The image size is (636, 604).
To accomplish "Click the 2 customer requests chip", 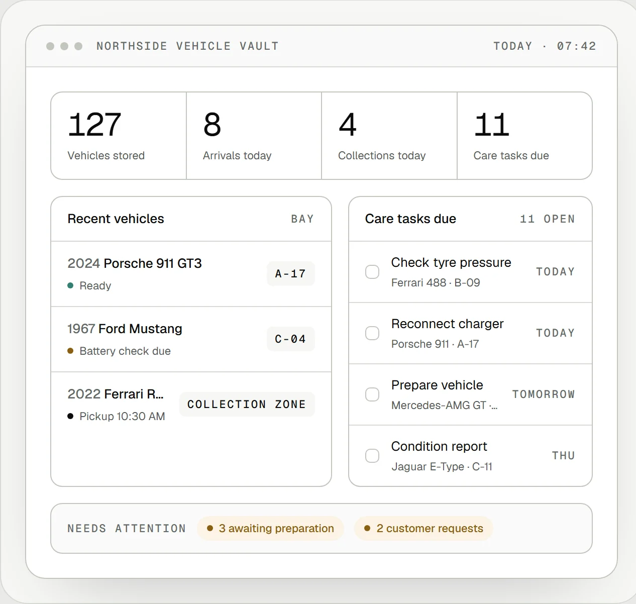I will tap(423, 529).
